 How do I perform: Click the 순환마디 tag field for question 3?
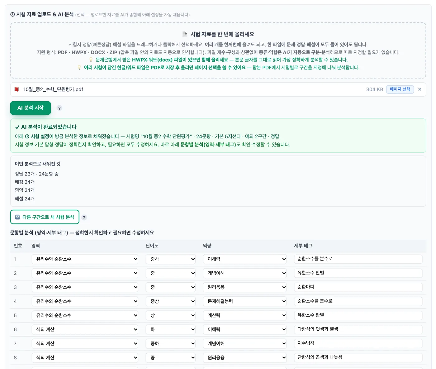click(x=358, y=287)
